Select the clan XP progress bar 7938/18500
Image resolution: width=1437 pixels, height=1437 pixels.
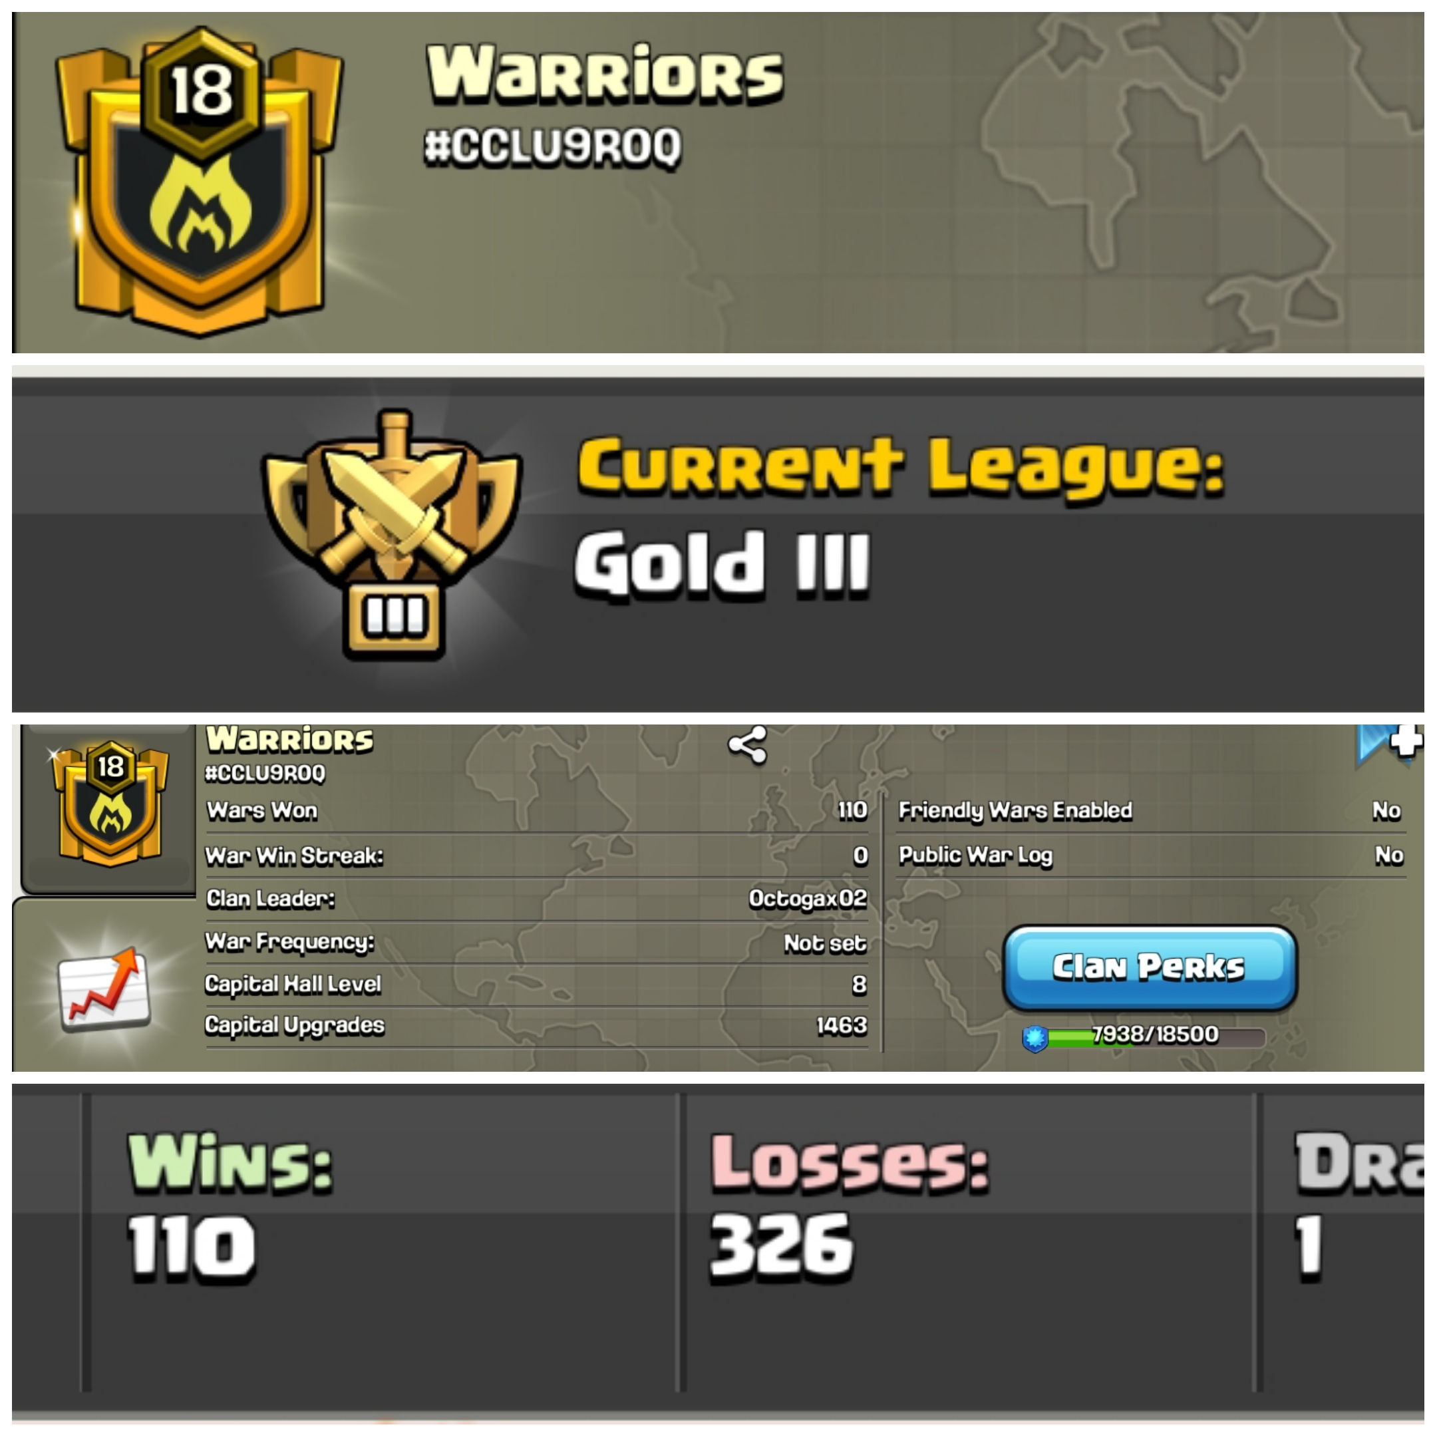point(1156,1036)
